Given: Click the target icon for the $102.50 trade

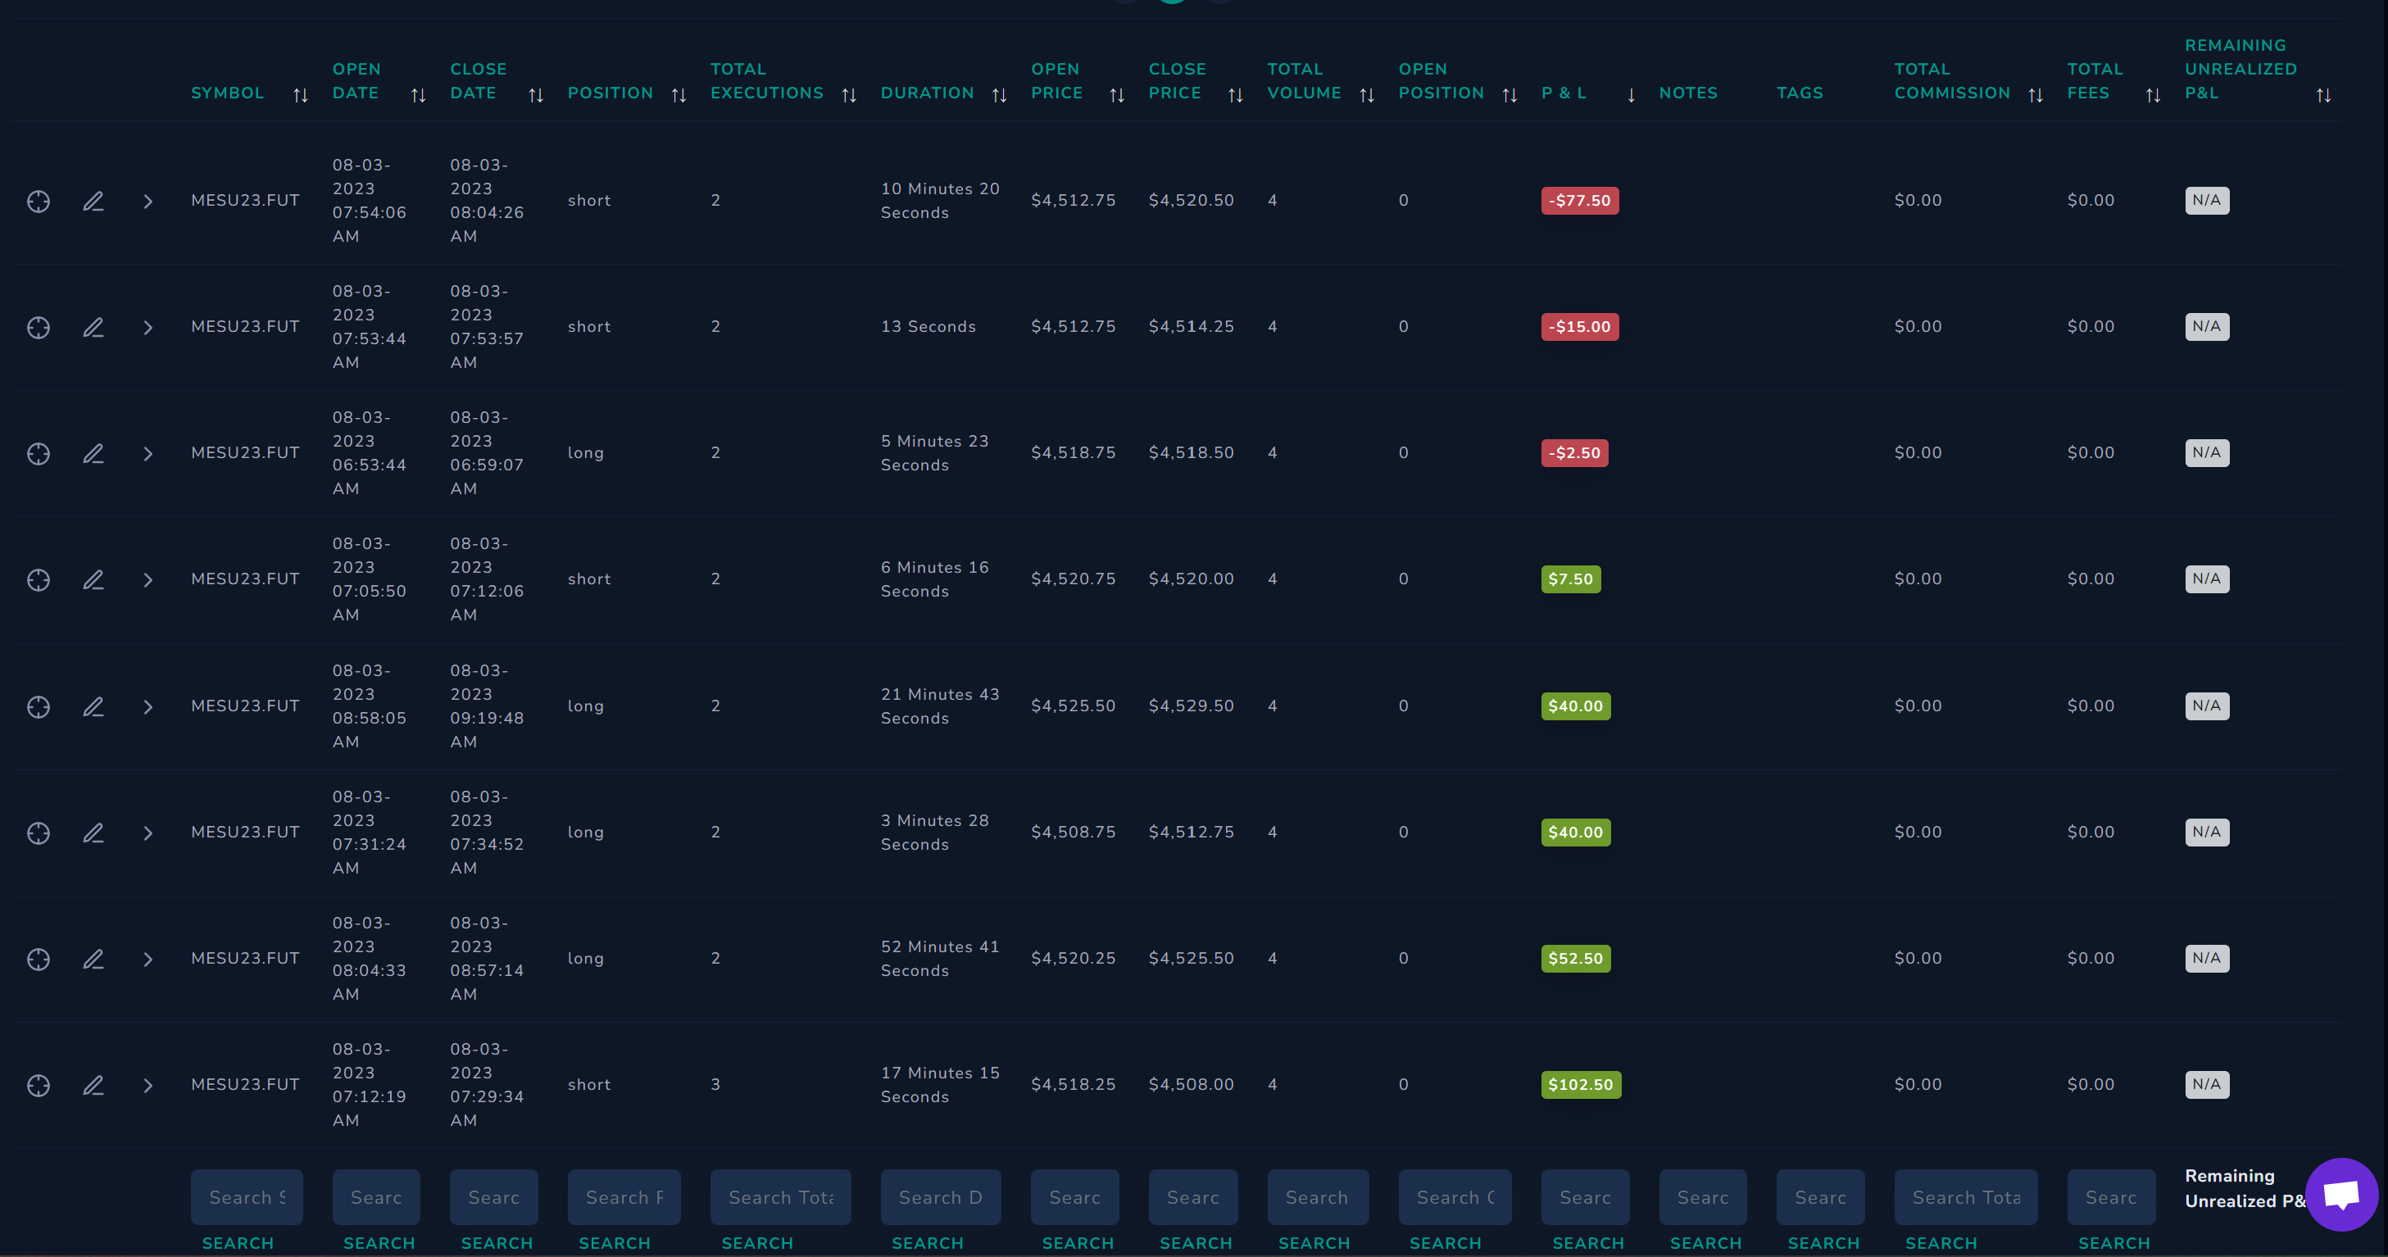Looking at the screenshot, I should tap(38, 1085).
